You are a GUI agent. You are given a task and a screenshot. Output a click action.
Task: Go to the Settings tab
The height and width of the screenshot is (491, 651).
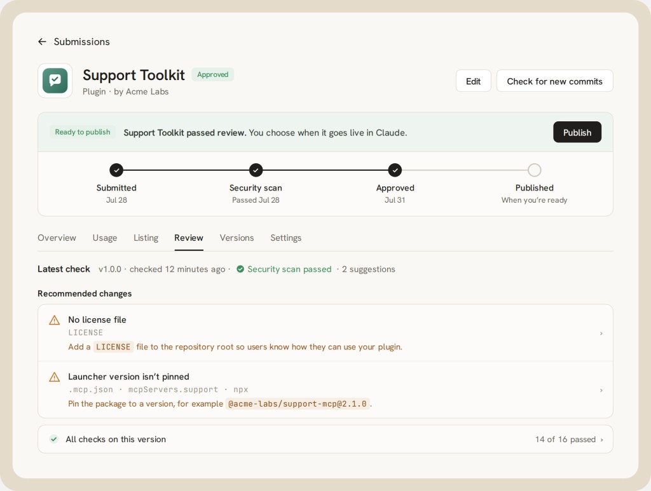285,238
